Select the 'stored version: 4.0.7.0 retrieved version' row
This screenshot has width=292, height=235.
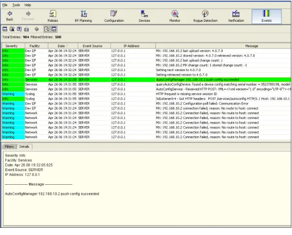pos(146,56)
